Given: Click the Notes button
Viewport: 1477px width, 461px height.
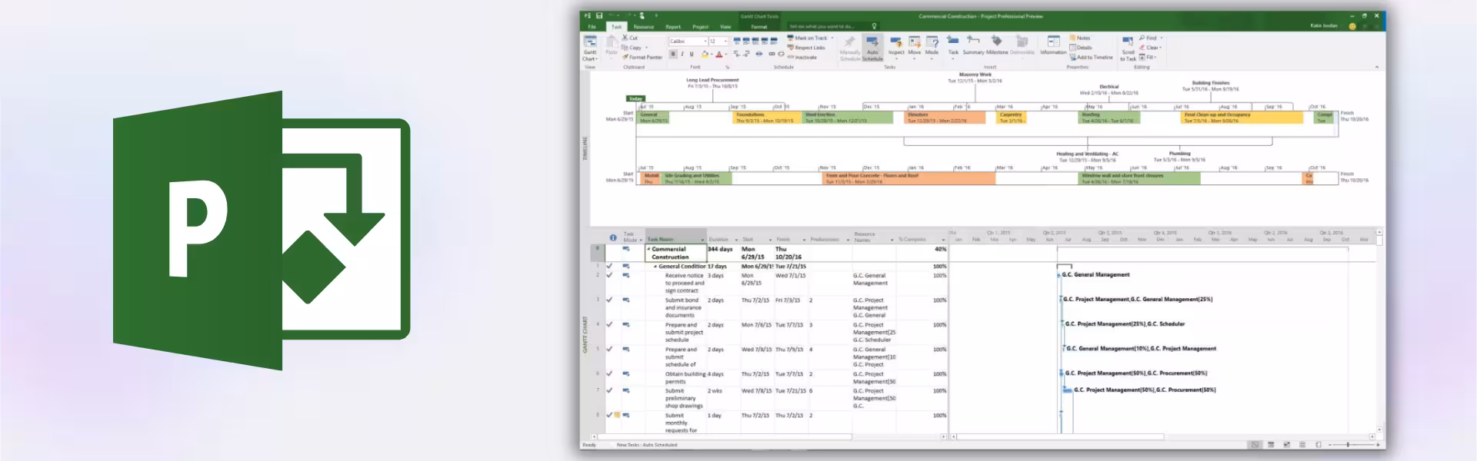Looking at the screenshot, I should coord(1080,38).
